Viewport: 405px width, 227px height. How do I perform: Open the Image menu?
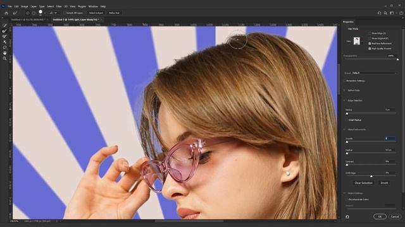24,6
